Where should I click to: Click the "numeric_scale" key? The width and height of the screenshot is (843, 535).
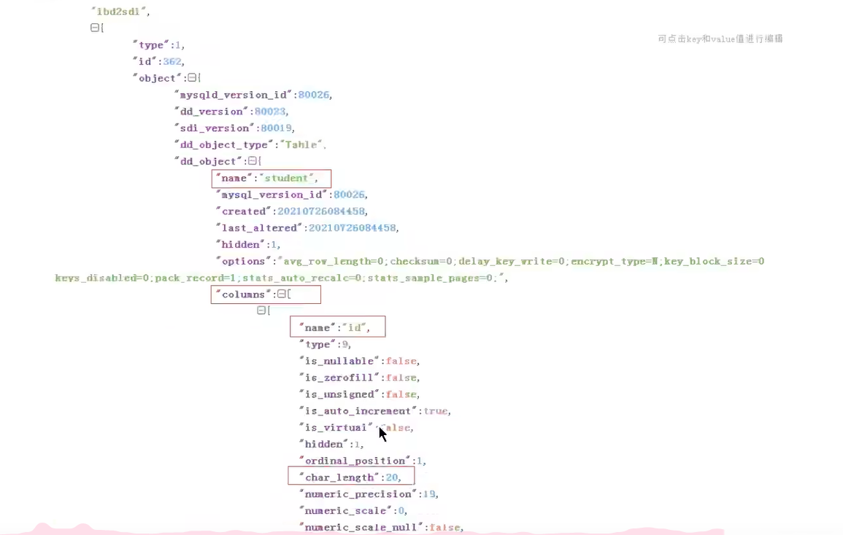click(x=346, y=512)
